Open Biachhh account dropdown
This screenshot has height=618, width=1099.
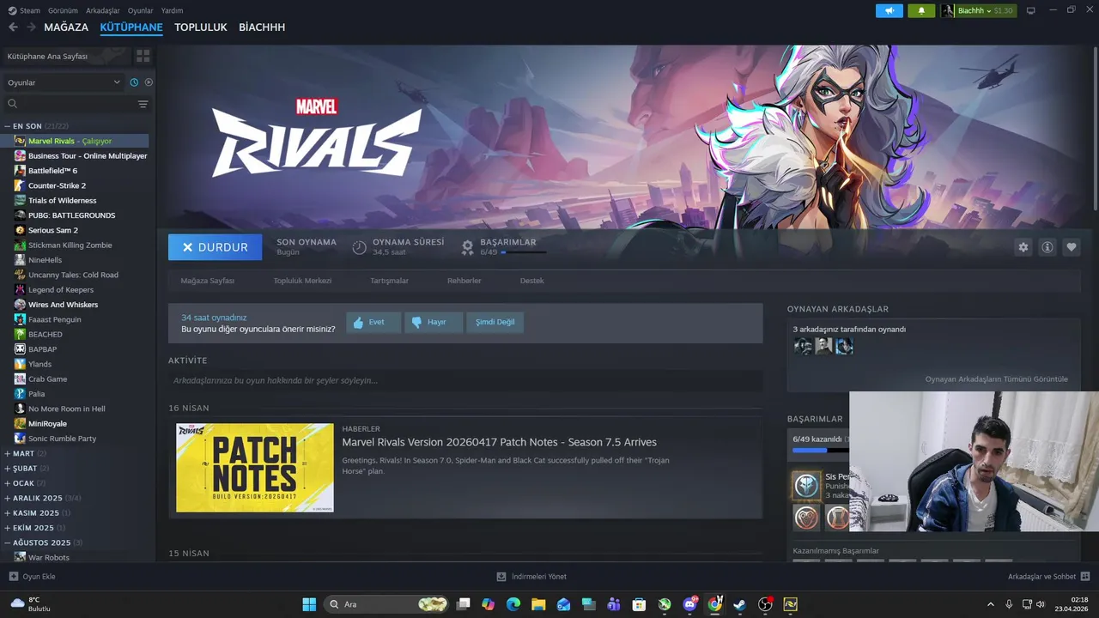pyautogui.click(x=977, y=10)
